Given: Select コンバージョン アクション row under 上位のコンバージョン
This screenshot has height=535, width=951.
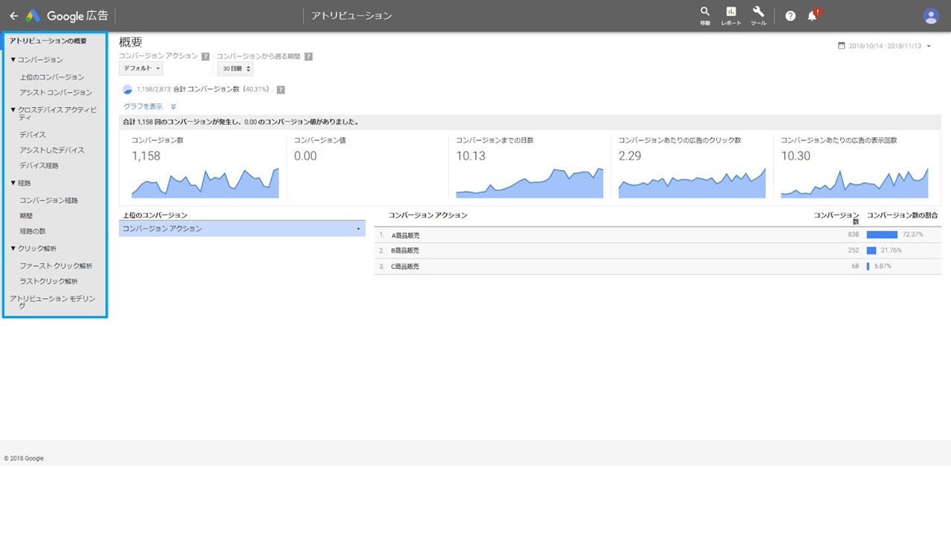Looking at the screenshot, I should (x=242, y=229).
